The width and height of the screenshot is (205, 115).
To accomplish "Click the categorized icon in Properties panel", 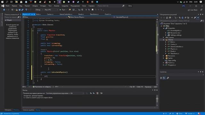I will coord(161,78).
